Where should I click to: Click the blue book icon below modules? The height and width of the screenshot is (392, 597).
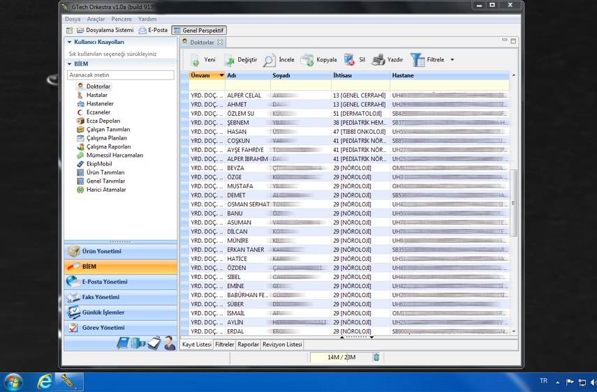[124, 343]
